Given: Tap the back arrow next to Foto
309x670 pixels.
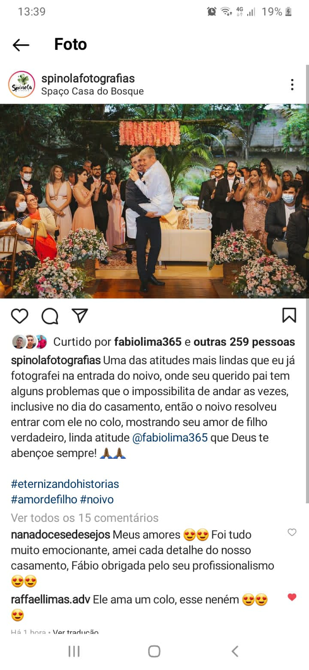Looking at the screenshot, I should tap(21, 45).
